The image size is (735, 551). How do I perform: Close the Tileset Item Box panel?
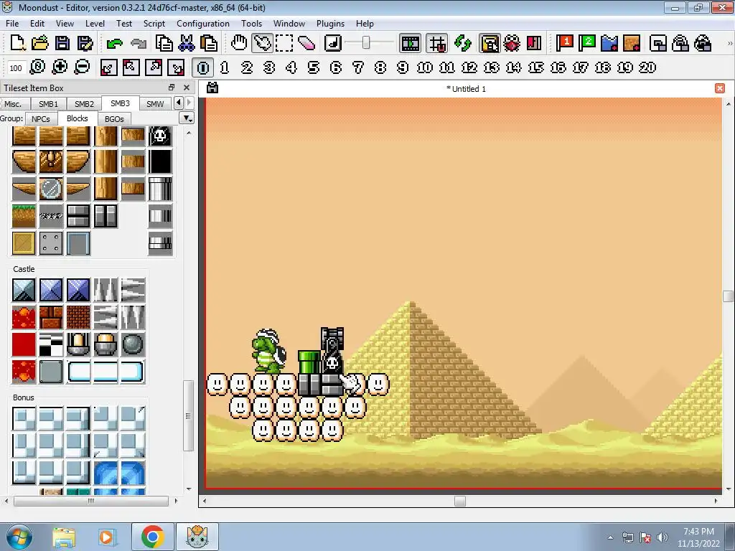[x=187, y=88]
